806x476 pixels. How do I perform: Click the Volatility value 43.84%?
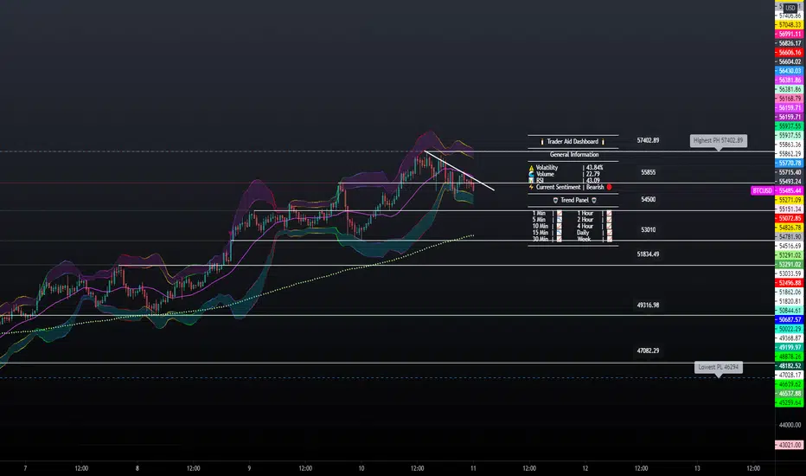595,168
